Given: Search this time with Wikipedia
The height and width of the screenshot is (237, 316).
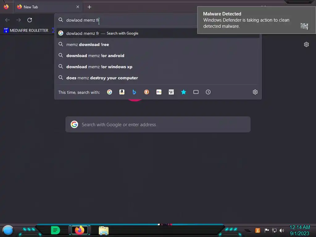Looking at the screenshot, I should click(171, 92).
